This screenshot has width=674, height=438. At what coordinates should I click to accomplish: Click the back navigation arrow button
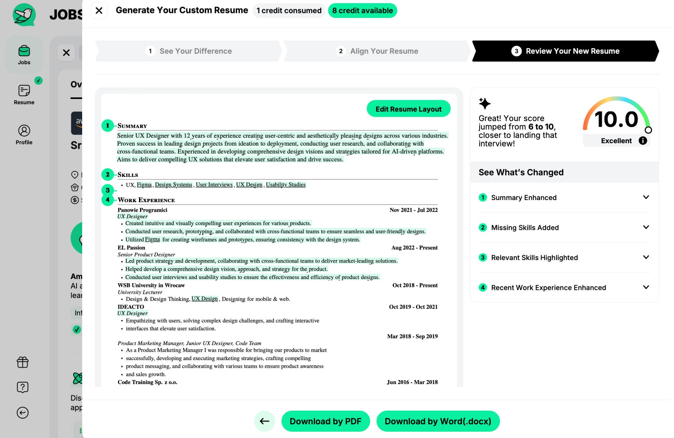pyautogui.click(x=264, y=421)
